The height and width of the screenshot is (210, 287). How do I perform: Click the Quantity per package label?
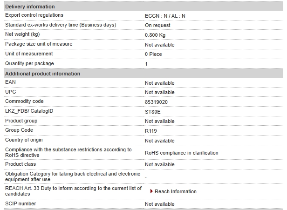[29, 63]
